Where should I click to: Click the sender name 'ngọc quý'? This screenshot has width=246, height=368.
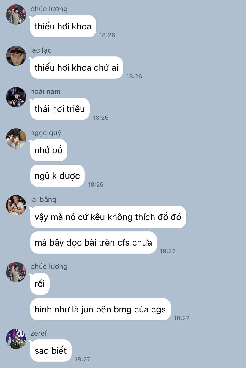(46, 133)
